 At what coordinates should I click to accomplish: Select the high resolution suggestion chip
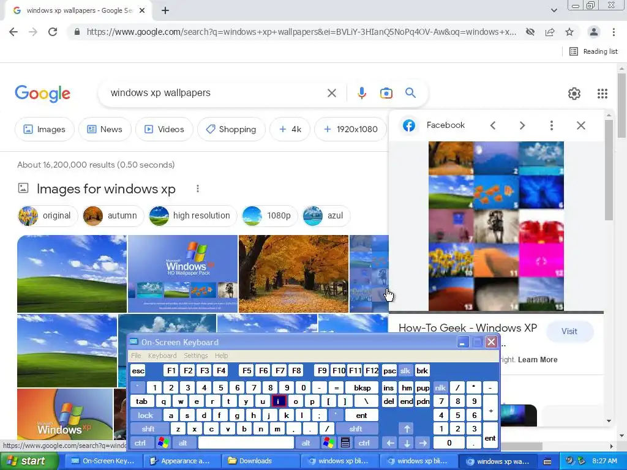[x=192, y=216]
